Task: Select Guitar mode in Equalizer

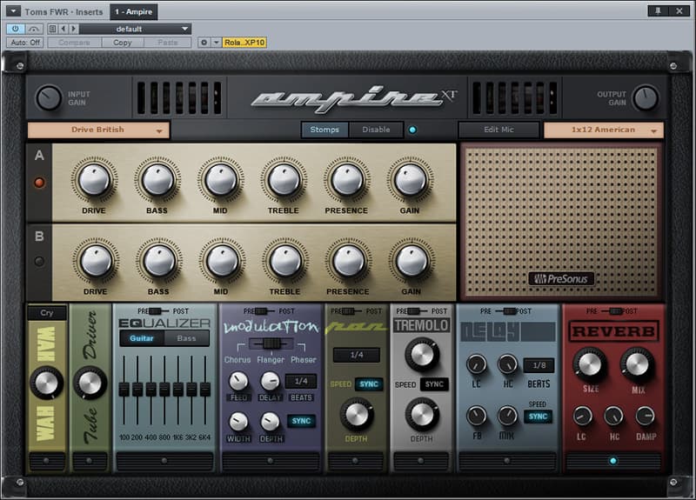Action: [142, 338]
